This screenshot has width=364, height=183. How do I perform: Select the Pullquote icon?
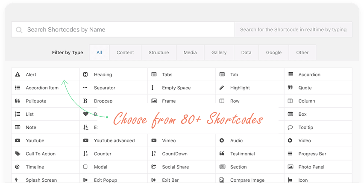18,100
